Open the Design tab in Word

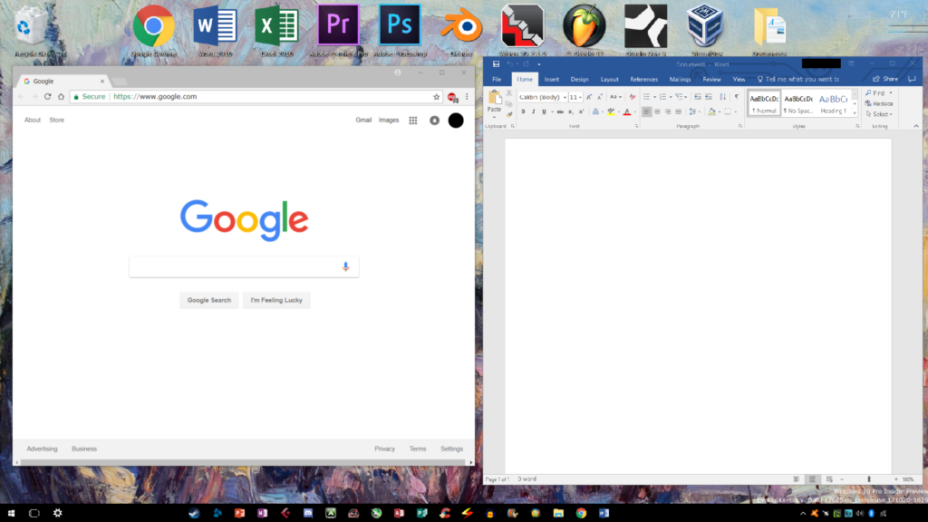(x=579, y=80)
